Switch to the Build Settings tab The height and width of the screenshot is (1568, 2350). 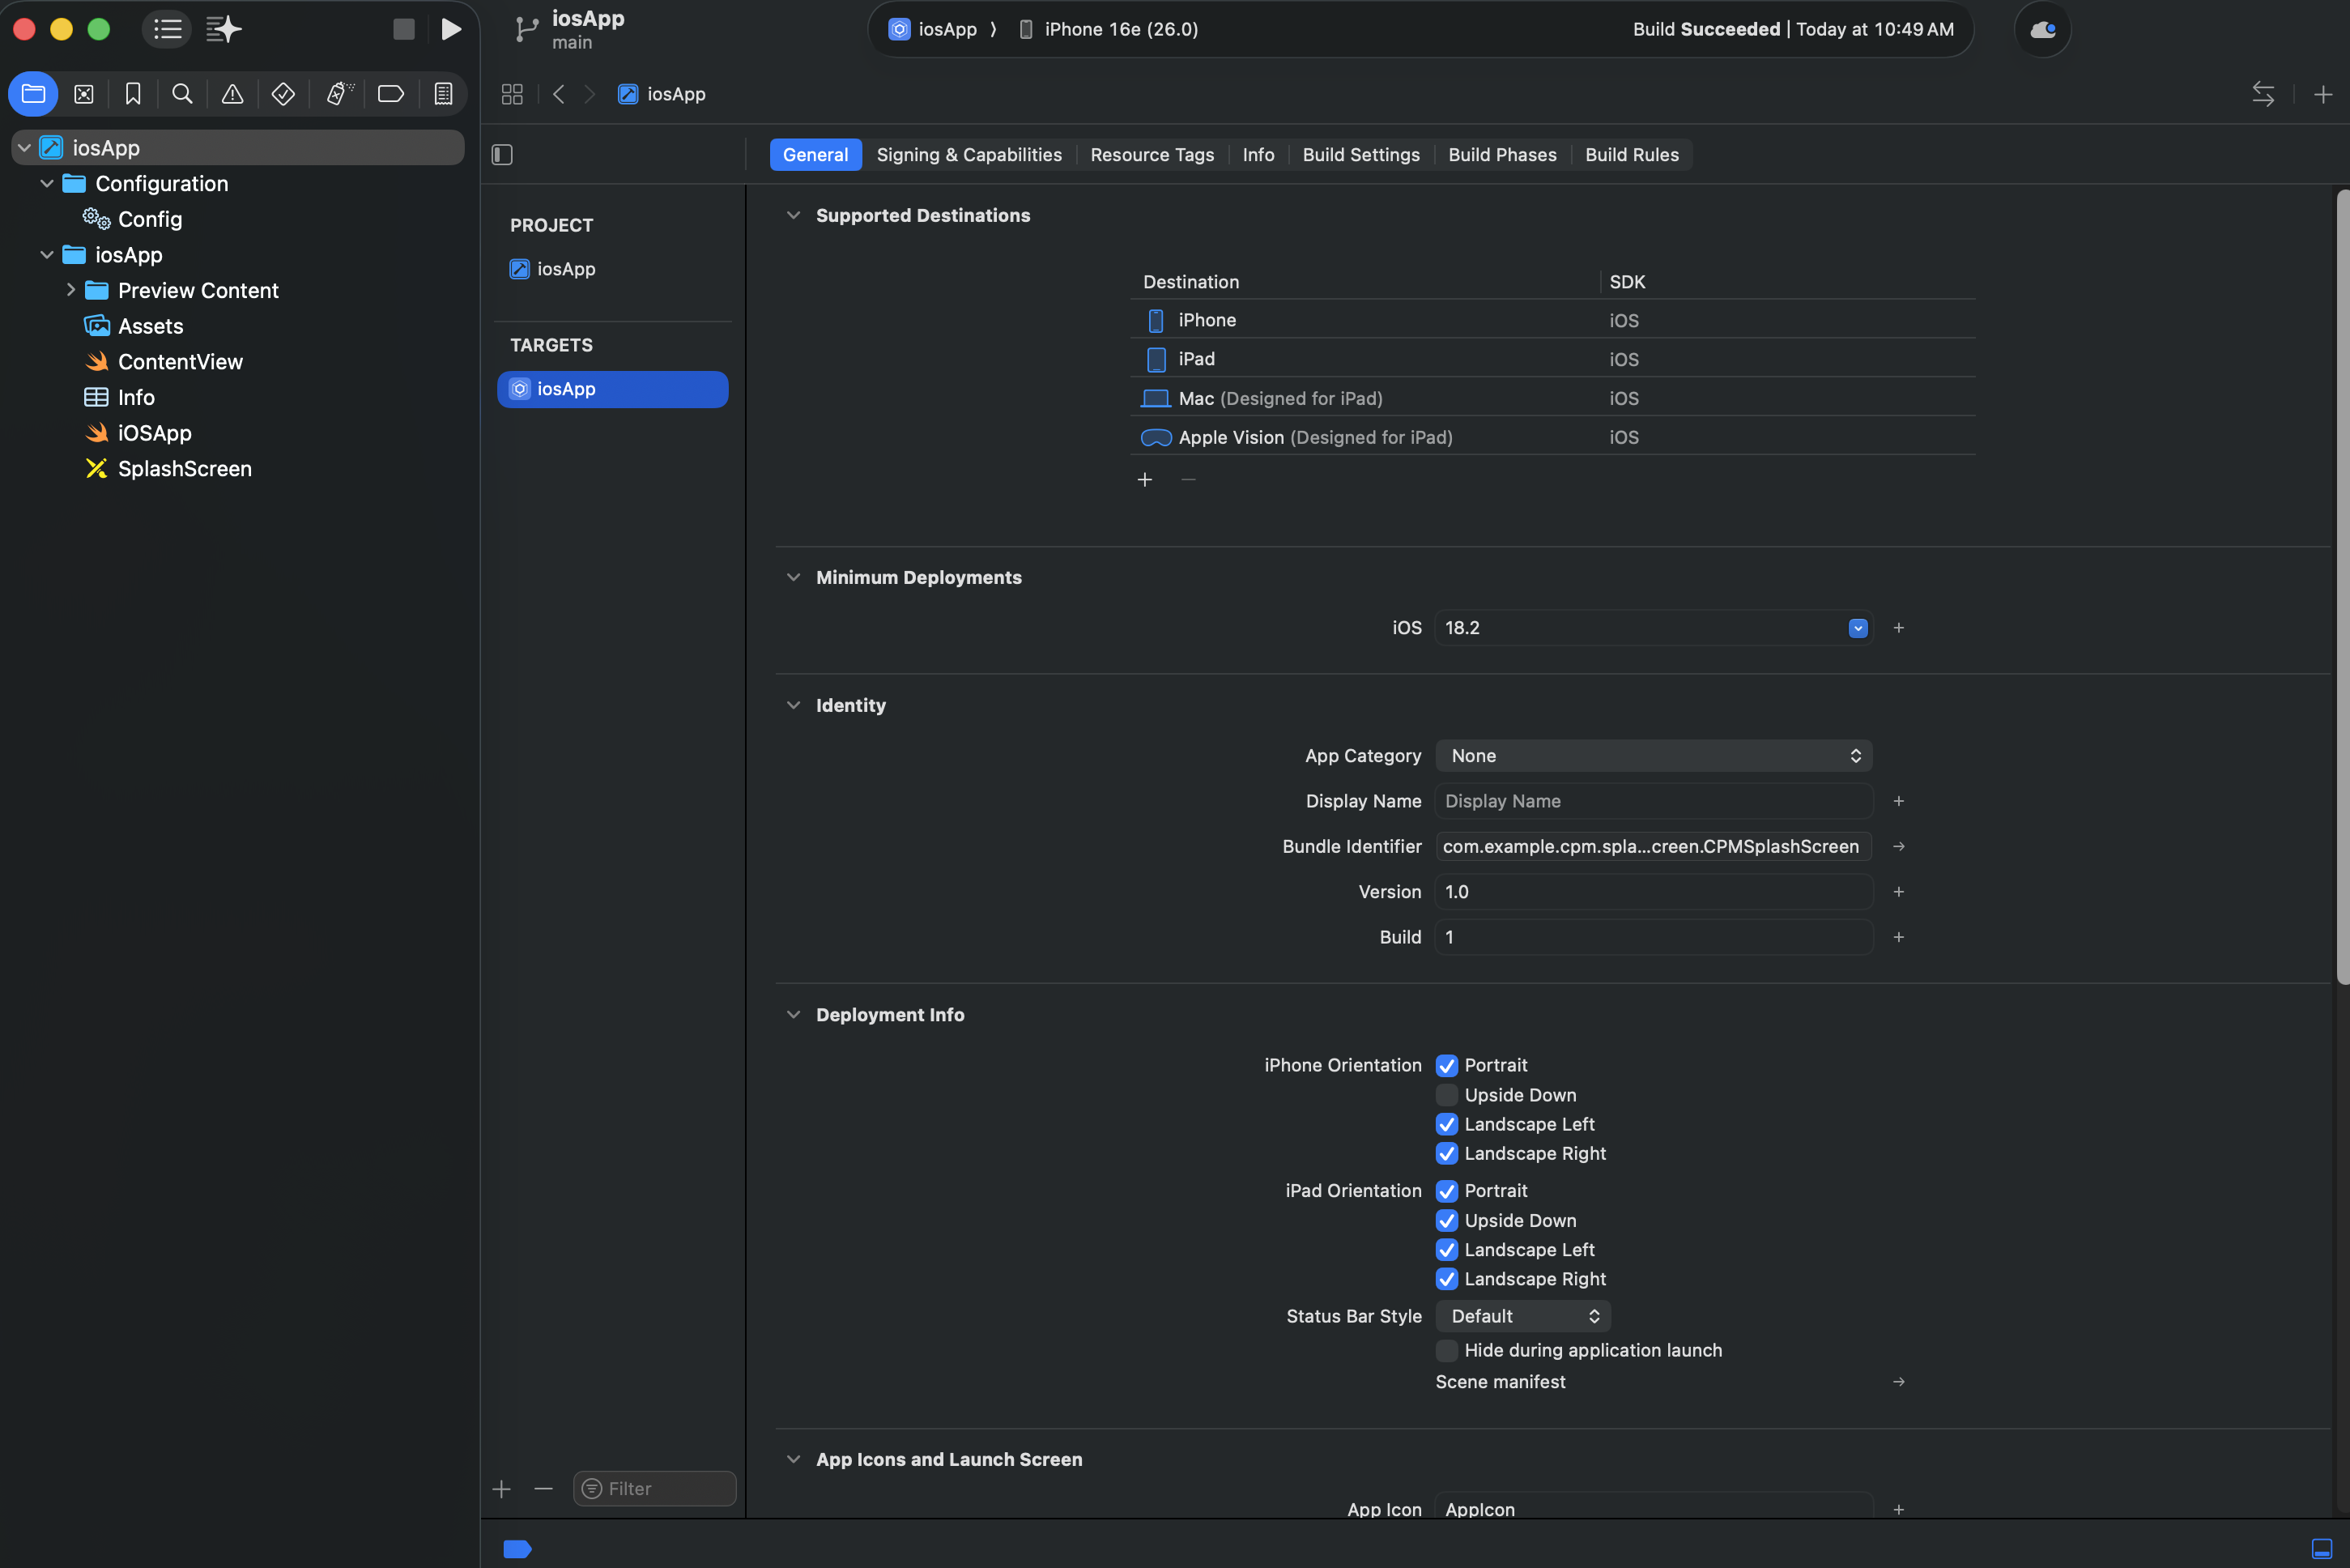coord(1360,155)
